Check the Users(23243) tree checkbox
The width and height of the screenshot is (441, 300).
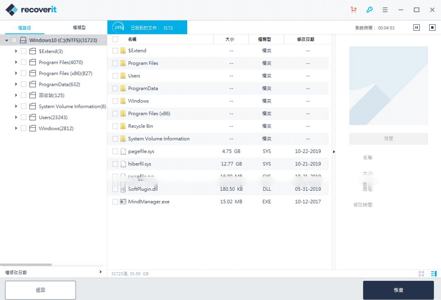click(24, 117)
